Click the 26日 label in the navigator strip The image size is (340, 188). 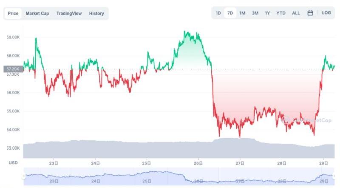click(x=198, y=181)
